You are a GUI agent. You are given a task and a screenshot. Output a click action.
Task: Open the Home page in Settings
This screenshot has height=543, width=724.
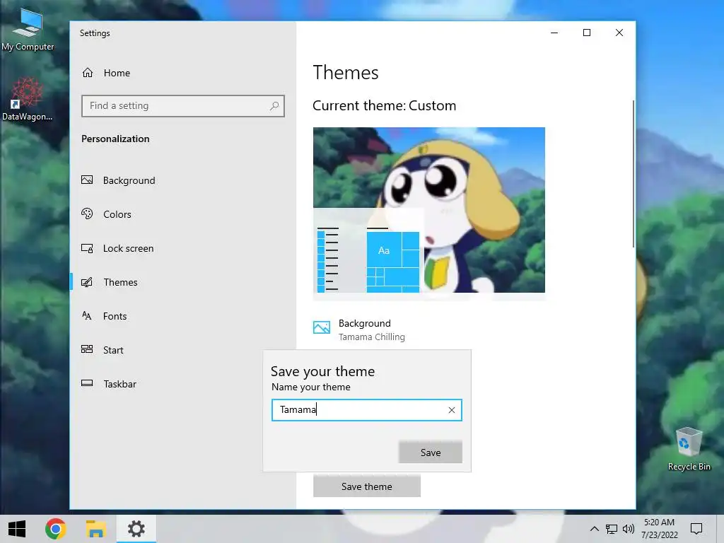(x=183, y=73)
